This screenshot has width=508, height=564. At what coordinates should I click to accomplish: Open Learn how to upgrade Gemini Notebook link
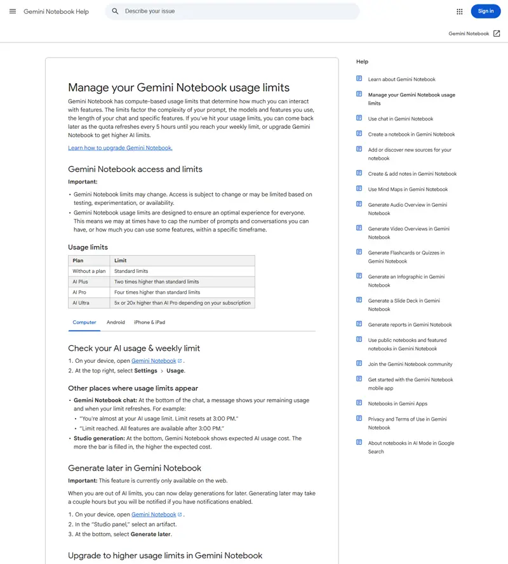120,148
